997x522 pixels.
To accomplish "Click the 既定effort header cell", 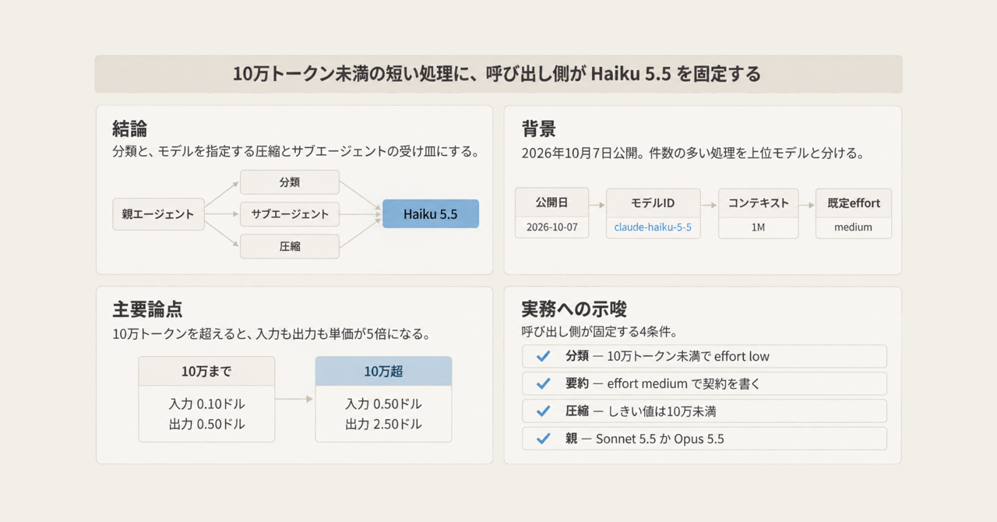I will pyautogui.click(x=854, y=203).
